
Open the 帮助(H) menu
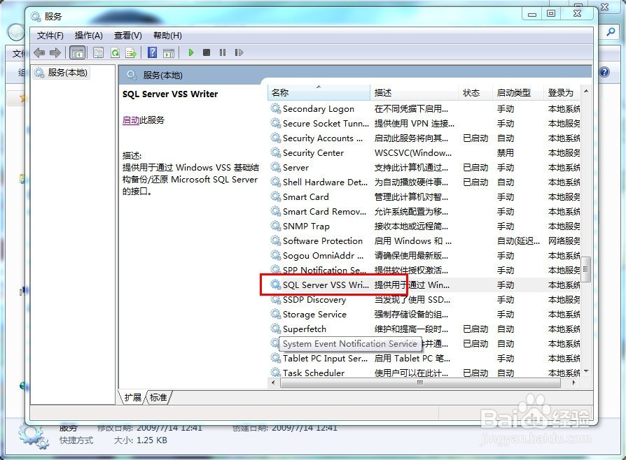[167, 36]
